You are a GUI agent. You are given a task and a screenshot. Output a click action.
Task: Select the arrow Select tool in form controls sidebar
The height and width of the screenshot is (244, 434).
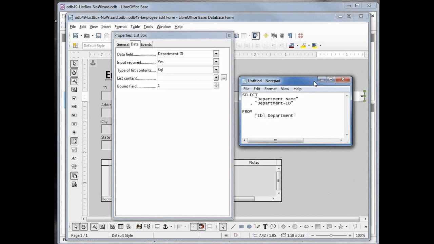[74, 64]
